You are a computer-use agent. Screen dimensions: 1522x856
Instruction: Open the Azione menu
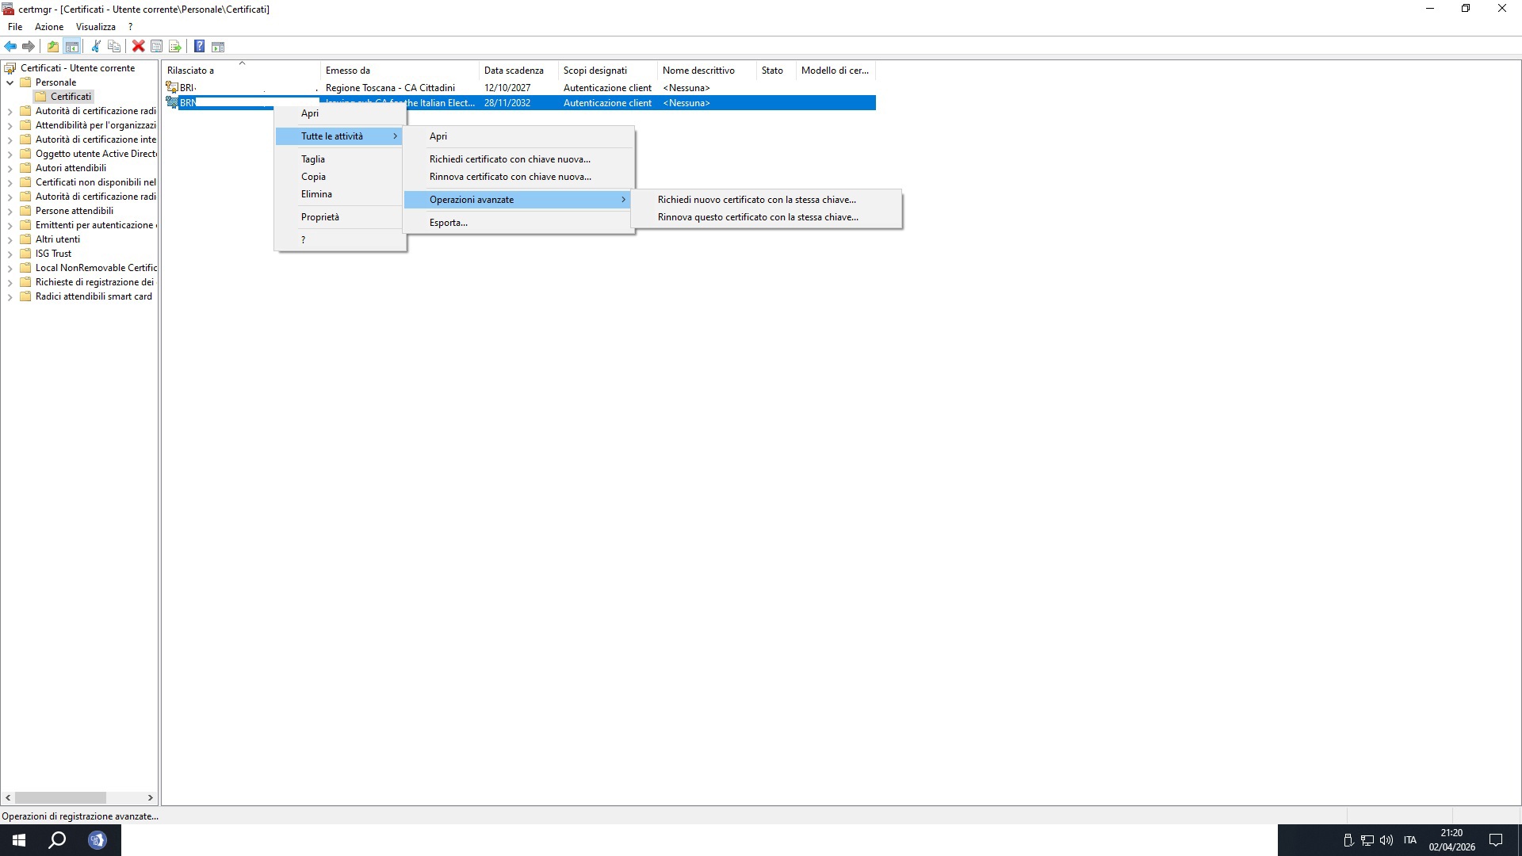tap(49, 27)
